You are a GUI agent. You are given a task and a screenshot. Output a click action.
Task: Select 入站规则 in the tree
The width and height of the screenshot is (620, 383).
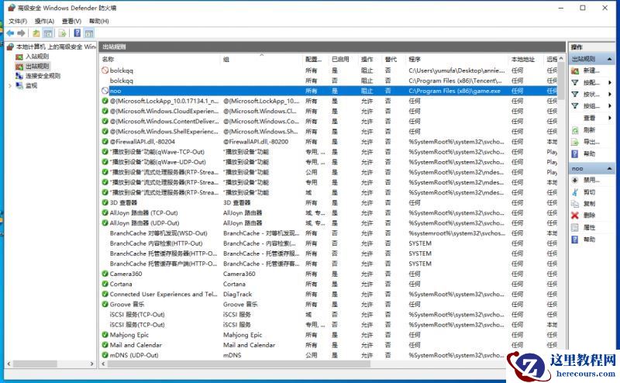(37, 57)
